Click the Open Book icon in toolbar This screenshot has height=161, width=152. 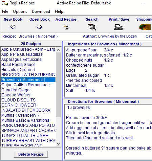(x=40, y=27)
